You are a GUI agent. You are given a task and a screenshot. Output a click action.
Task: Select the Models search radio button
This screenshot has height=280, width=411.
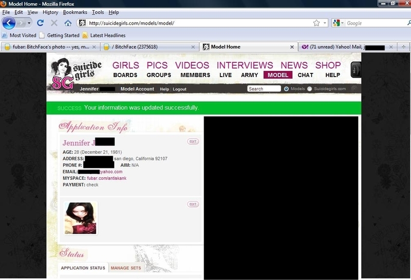pos(286,89)
